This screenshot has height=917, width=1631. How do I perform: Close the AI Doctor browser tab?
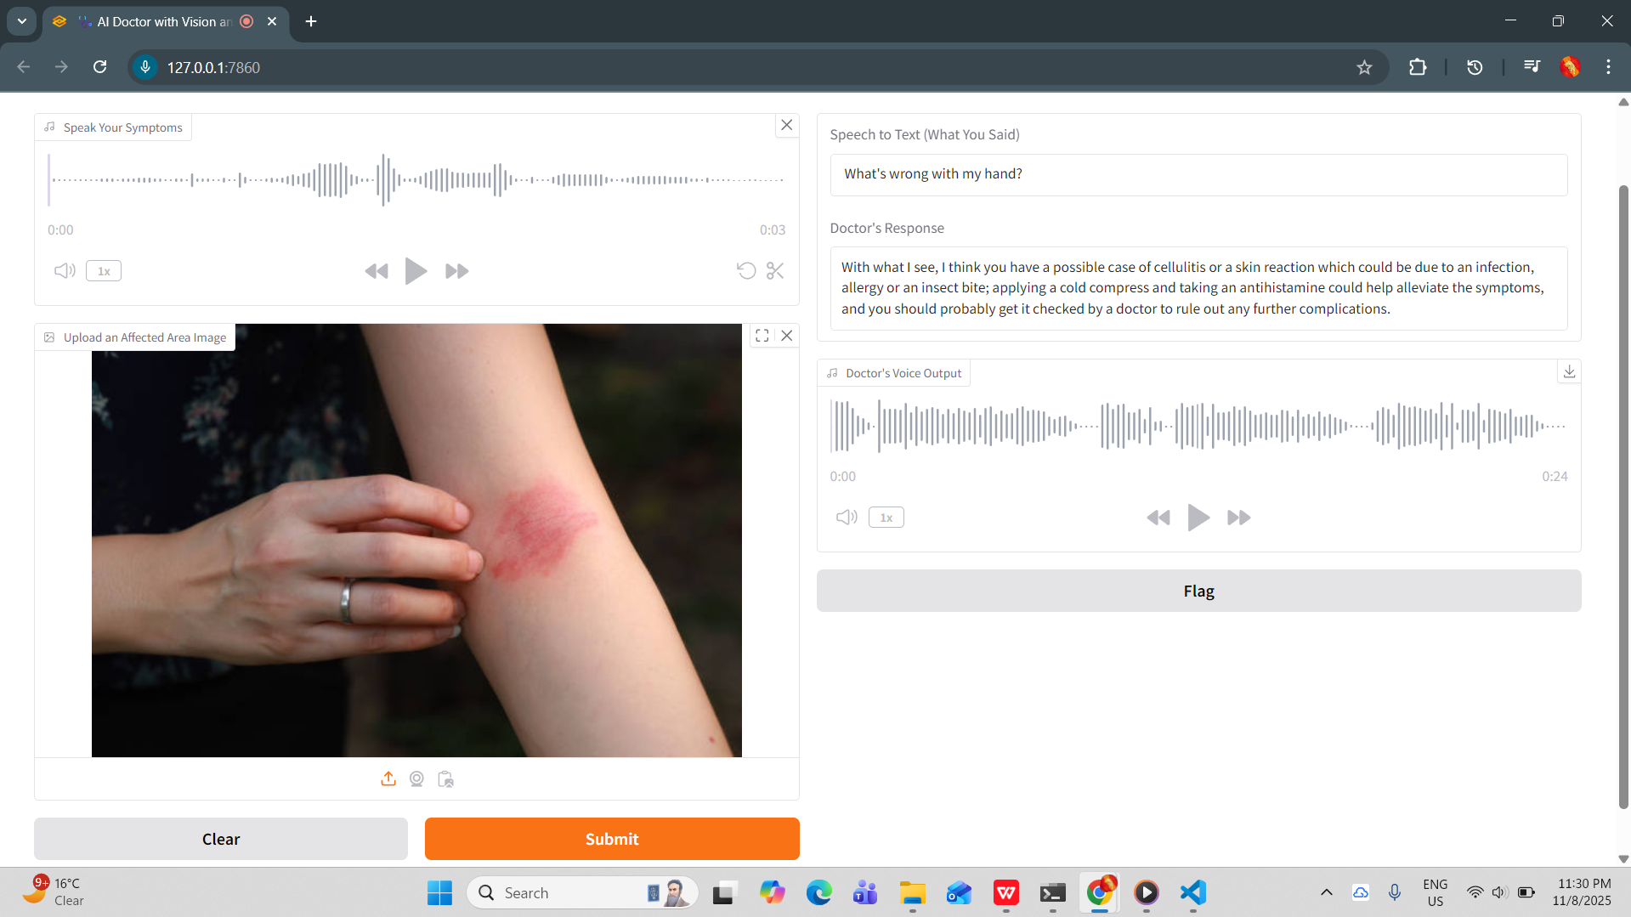272,21
